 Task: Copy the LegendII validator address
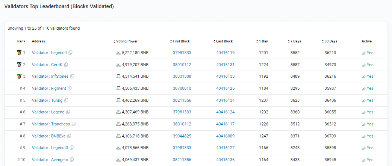tap(71, 53)
